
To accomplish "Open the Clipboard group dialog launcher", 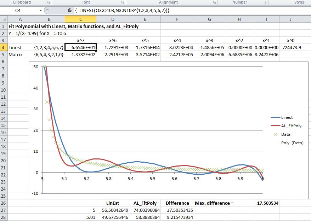I will click(x=49, y=2).
